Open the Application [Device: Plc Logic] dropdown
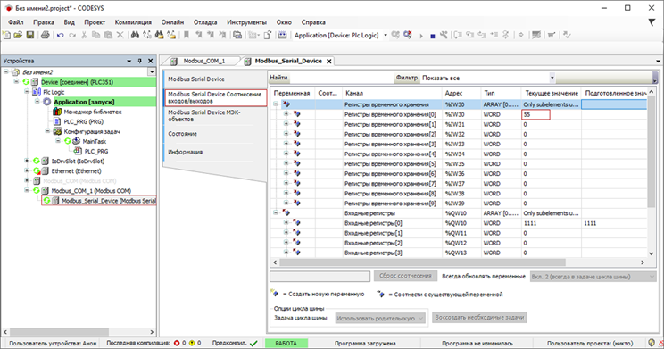Image resolution: width=664 pixels, height=349 pixels. pos(386,35)
